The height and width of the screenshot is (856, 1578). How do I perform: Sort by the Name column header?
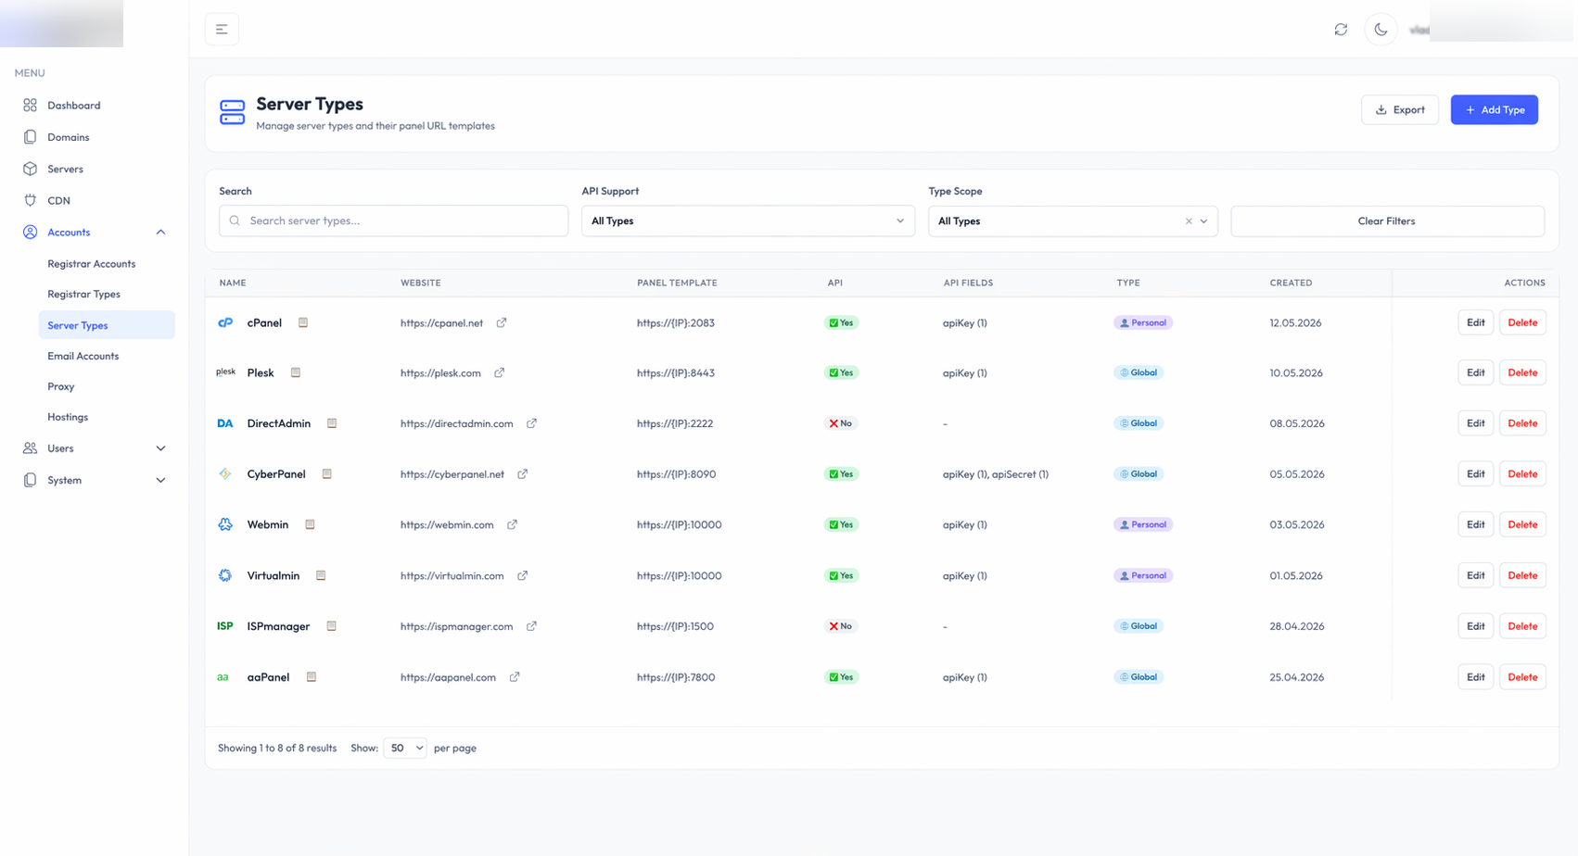coord(233,283)
